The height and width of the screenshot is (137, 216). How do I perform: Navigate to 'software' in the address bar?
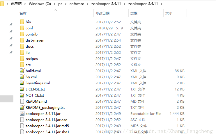(x=77, y=4)
